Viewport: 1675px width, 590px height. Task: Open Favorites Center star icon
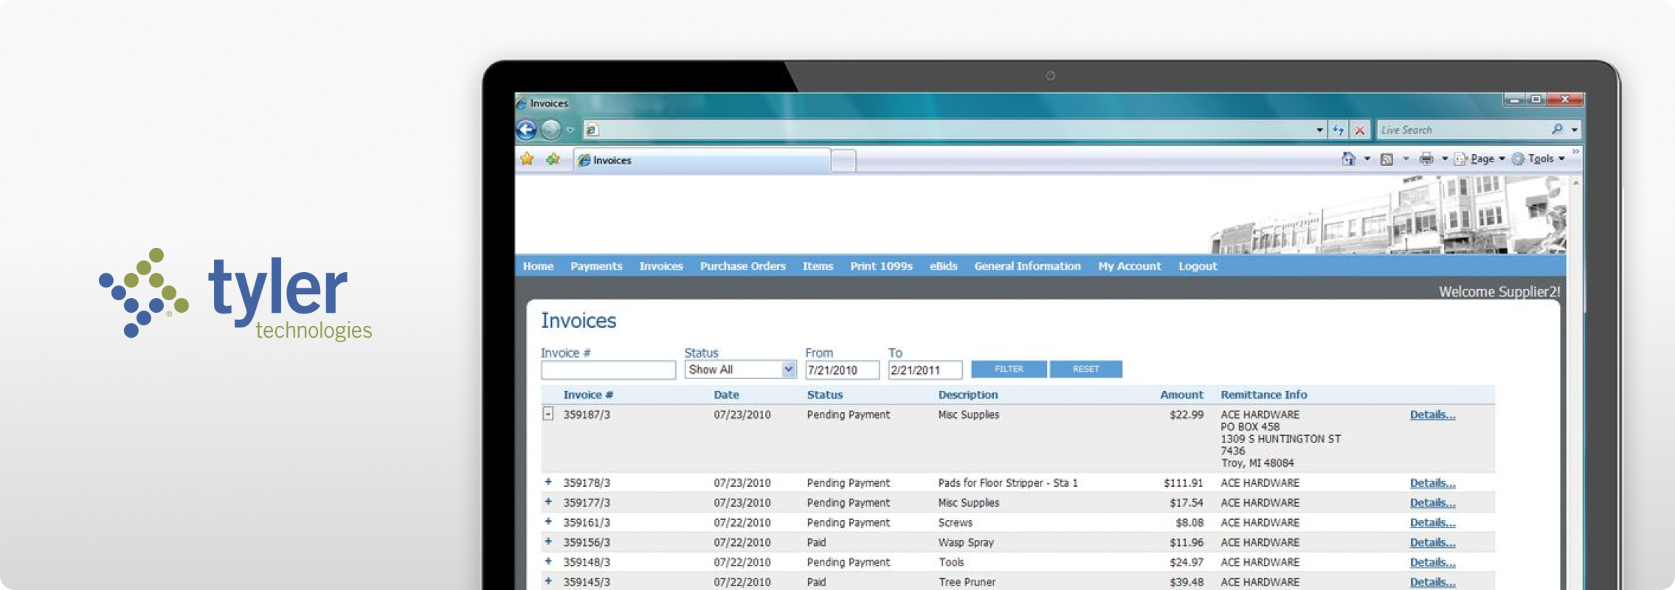pyautogui.click(x=527, y=159)
